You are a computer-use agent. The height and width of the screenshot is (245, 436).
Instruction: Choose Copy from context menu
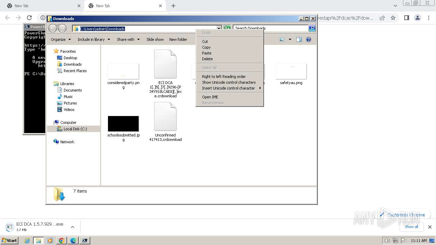click(x=230, y=47)
